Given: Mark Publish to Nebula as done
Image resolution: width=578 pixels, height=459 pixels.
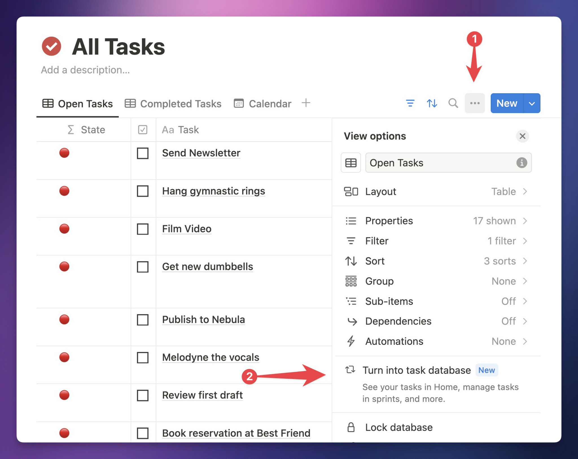Looking at the screenshot, I should 143,320.
